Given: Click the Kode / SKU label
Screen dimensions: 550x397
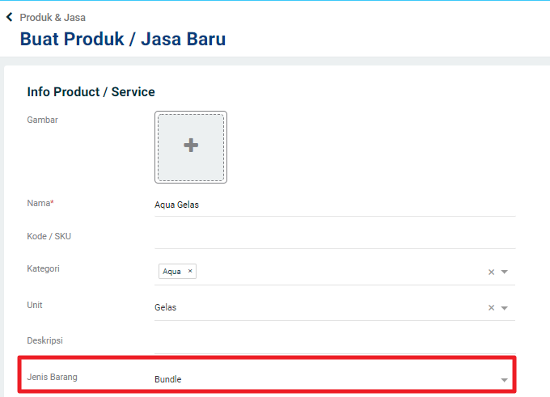Looking at the screenshot, I should click(49, 236).
